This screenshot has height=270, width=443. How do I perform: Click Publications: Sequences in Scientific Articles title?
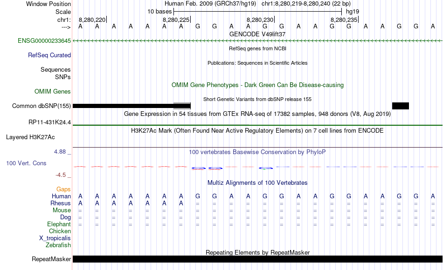click(257, 63)
